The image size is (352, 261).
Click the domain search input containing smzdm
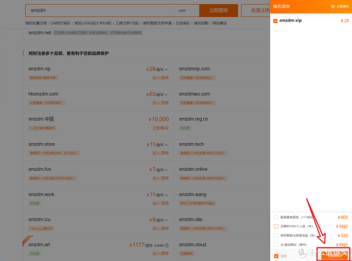(x=98, y=10)
